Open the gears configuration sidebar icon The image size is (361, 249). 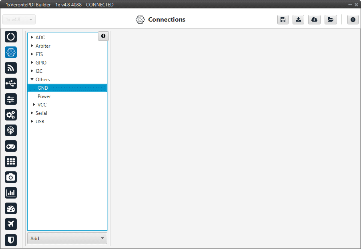pyautogui.click(x=11, y=115)
